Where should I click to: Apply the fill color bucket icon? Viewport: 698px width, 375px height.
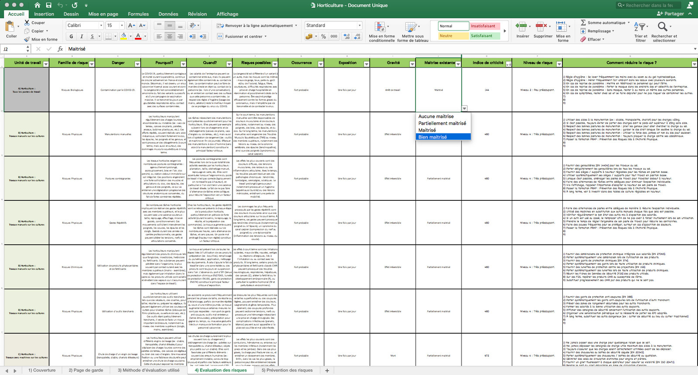coord(123,36)
